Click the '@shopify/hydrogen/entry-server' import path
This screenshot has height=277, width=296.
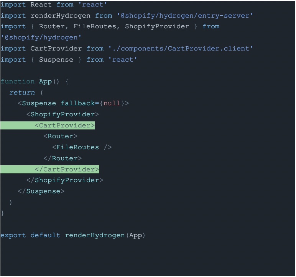point(185,16)
